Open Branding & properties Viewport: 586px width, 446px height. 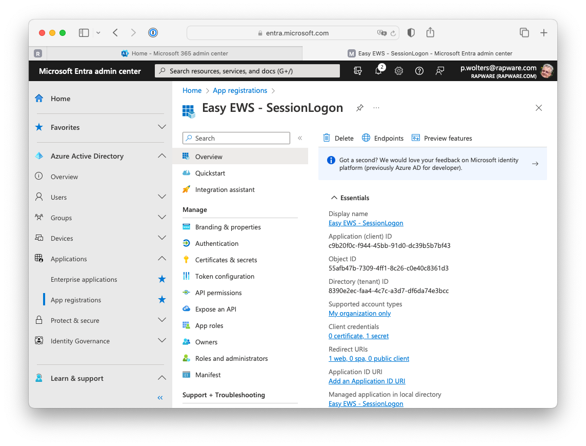[228, 227]
